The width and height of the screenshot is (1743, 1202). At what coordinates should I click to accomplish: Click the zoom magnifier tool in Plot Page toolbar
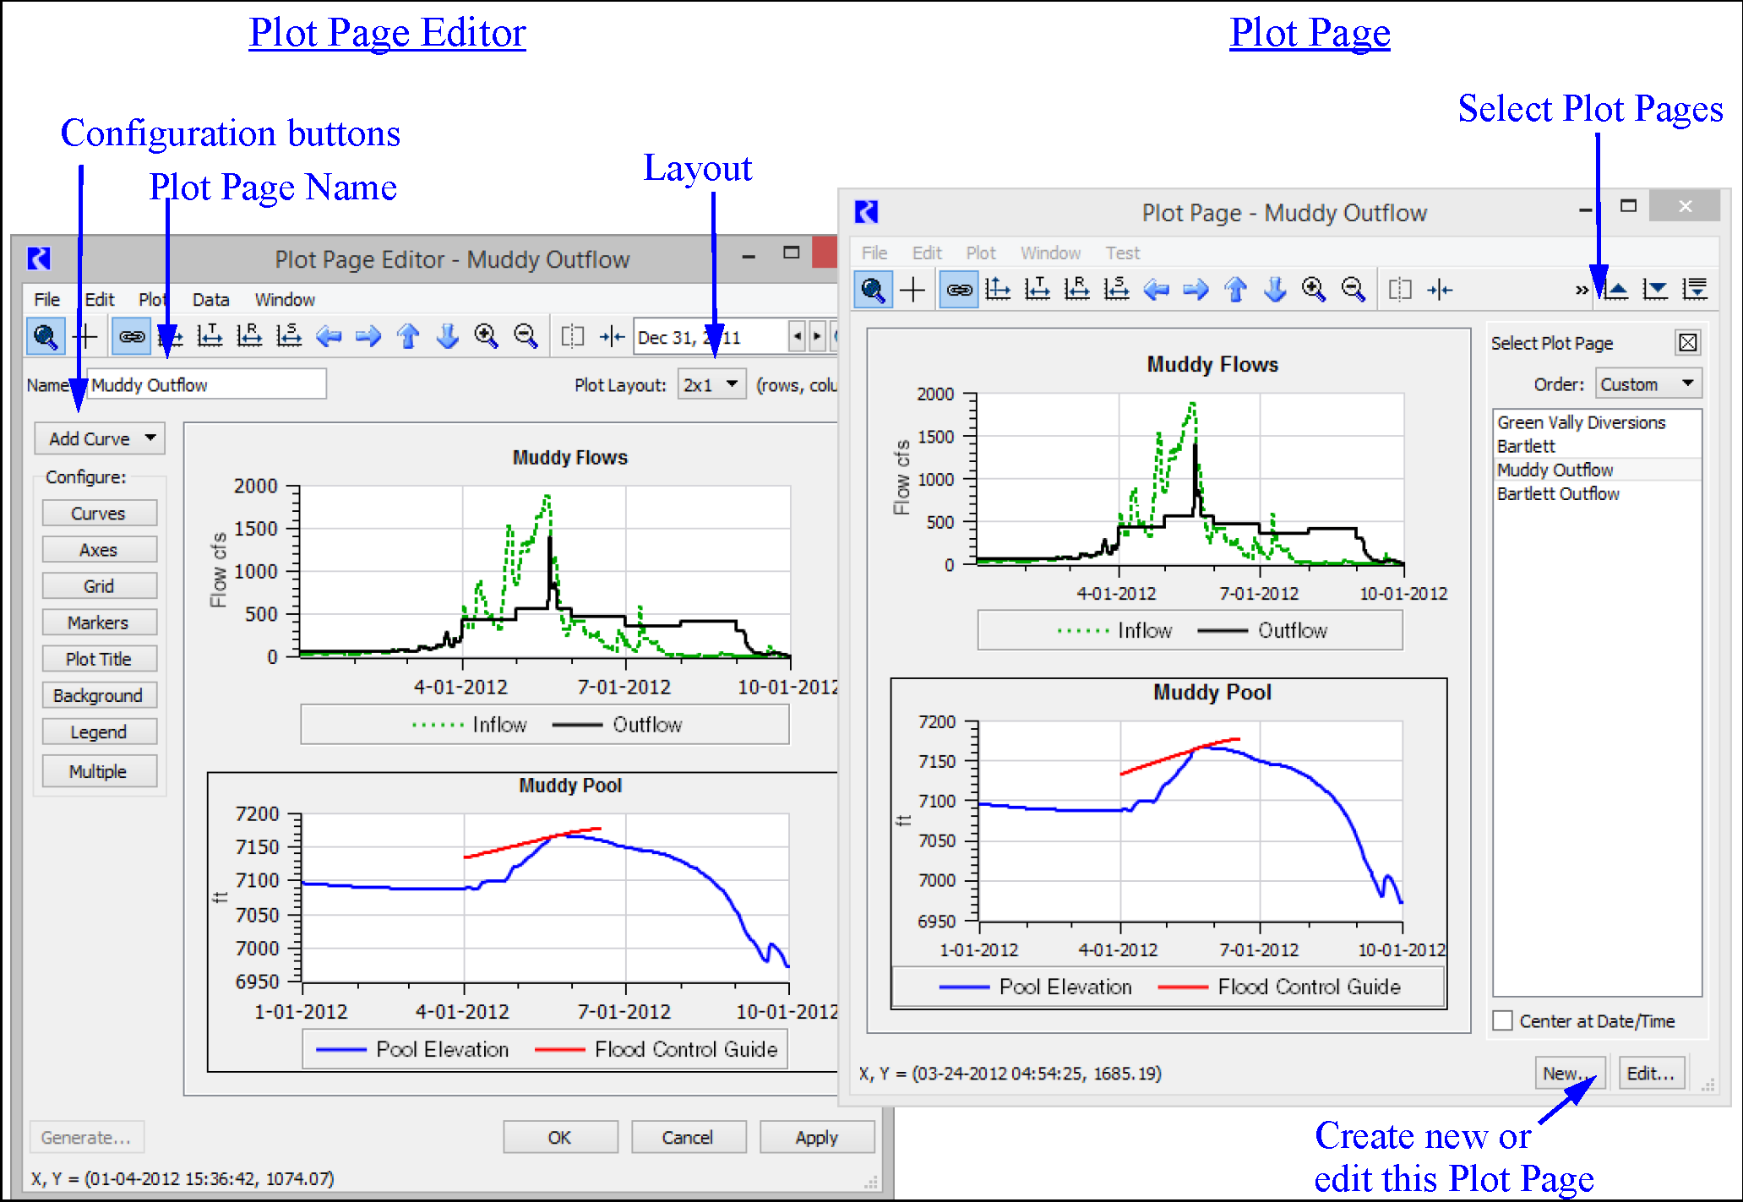(x=873, y=291)
